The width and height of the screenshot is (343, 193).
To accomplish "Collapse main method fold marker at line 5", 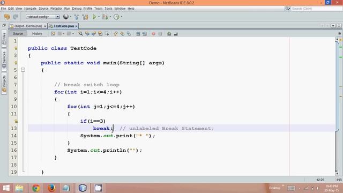I will point(23,70).
